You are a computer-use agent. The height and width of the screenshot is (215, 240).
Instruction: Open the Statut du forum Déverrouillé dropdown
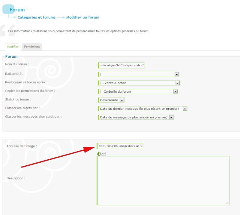tap(111, 100)
